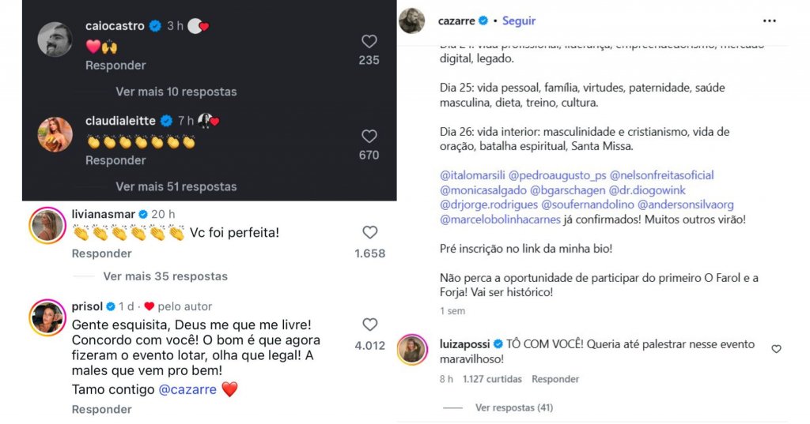Expand 'Ver mais 35 respostas' replies
This screenshot has width=810, height=424.
click(x=165, y=276)
